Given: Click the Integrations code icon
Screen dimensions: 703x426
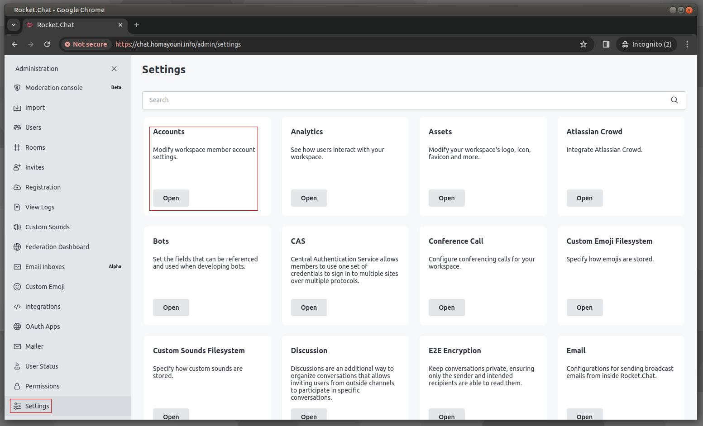Looking at the screenshot, I should pyautogui.click(x=17, y=307).
